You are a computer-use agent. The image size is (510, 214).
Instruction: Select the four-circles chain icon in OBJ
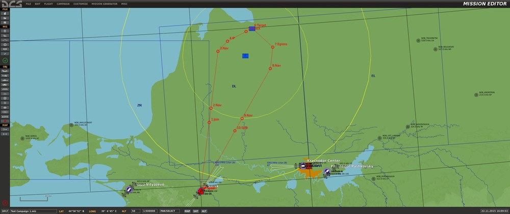pos(5,89)
